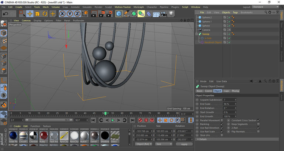Open the spline Pen tool

(126, 14)
